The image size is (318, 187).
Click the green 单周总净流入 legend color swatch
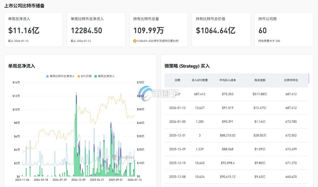pyautogui.click(x=96, y=76)
